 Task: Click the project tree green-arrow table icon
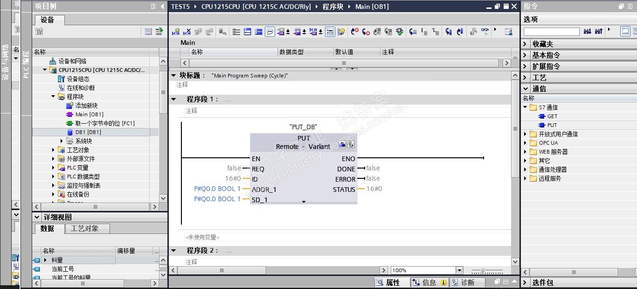tap(159, 31)
